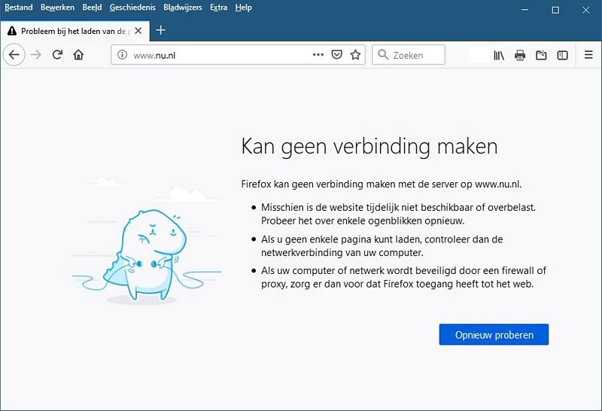Viewport: 602px width, 411px height.
Task: Bookmark this page with the star
Action: (355, 55)
